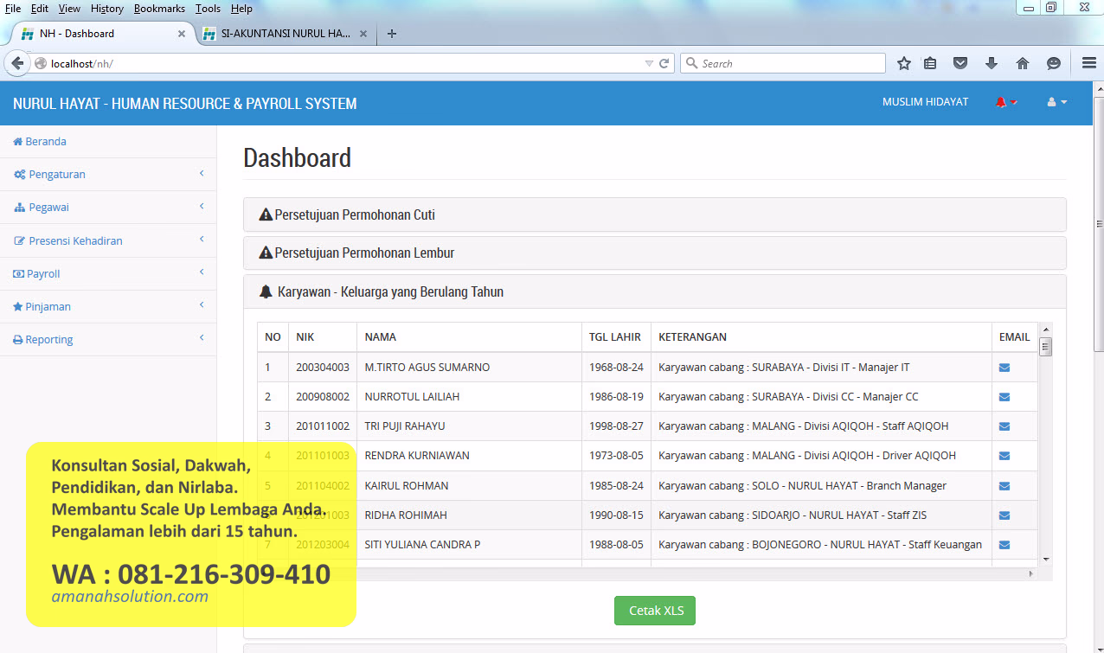Open the Firefox hamburger menu

pos(1088,63)
